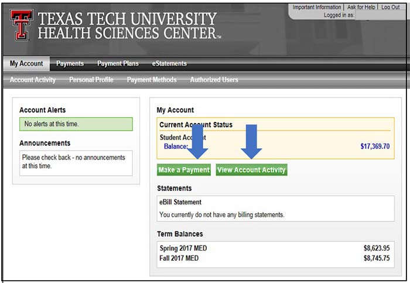Click the eBill Statement label
Image resolution: width=410 pixels, height=283 pixels.
tap(180, 202)
